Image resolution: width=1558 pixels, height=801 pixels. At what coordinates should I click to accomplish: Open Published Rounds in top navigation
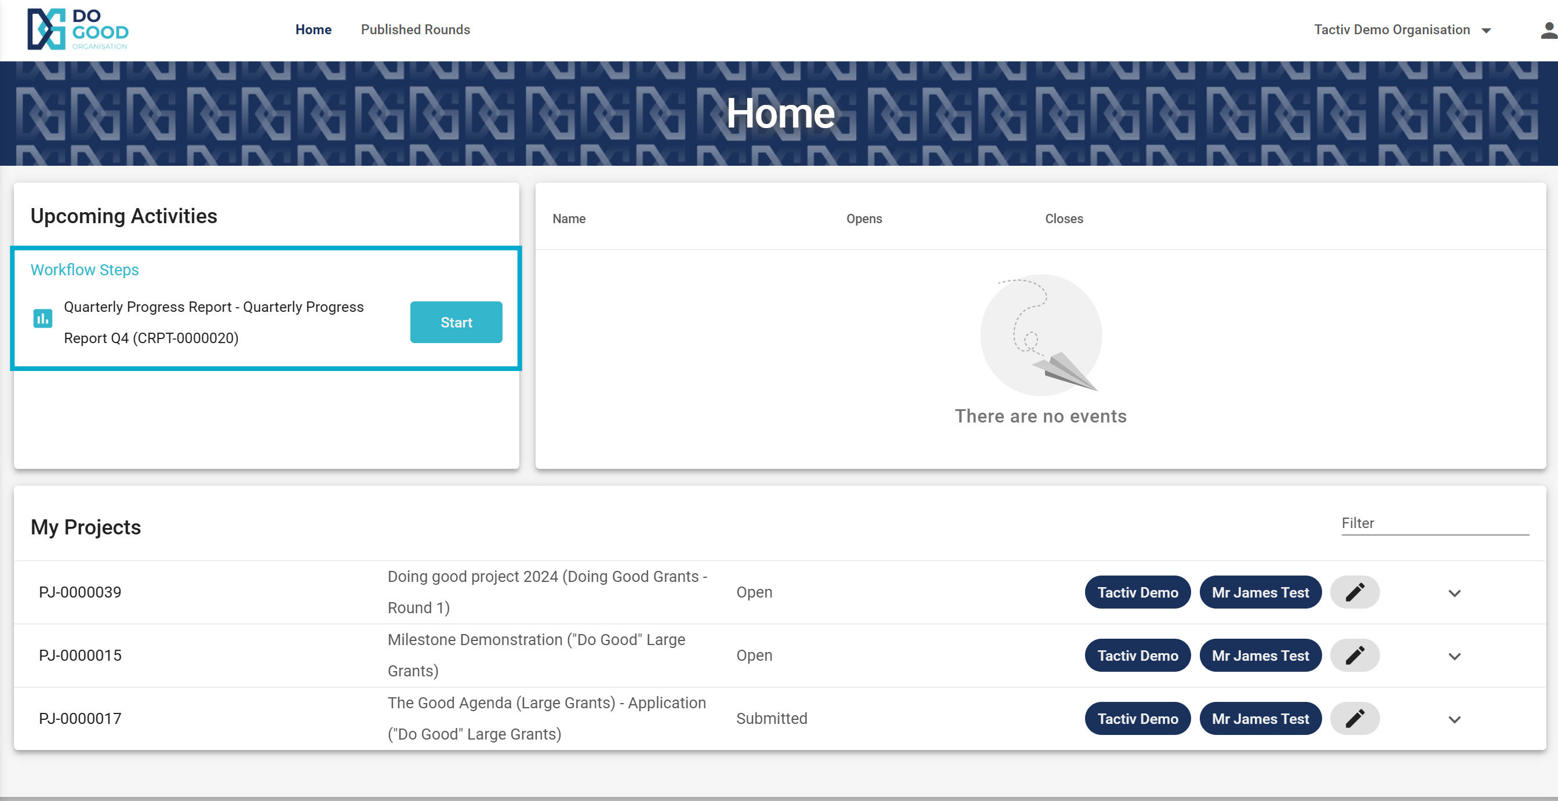415,30
